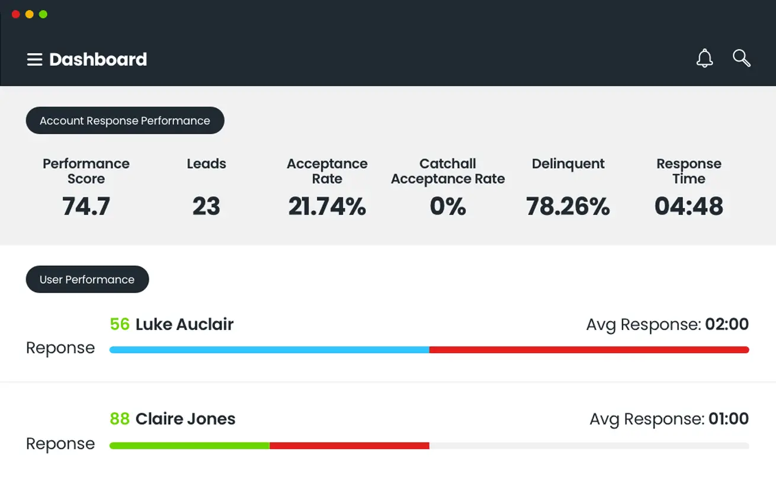This screenshot has height=485, width=776.
Task: Click the Leads count 23
Action: coord(206,207)
